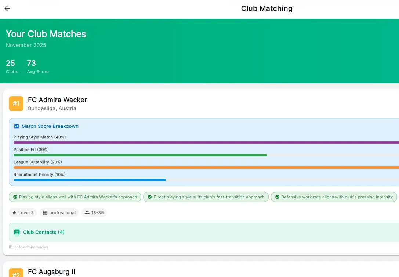Screen dimensions: 399x277
Task: Click the checkmark on the defensive work rate chip
Action: 278,197
